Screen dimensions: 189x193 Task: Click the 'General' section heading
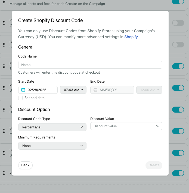[26, 47]
